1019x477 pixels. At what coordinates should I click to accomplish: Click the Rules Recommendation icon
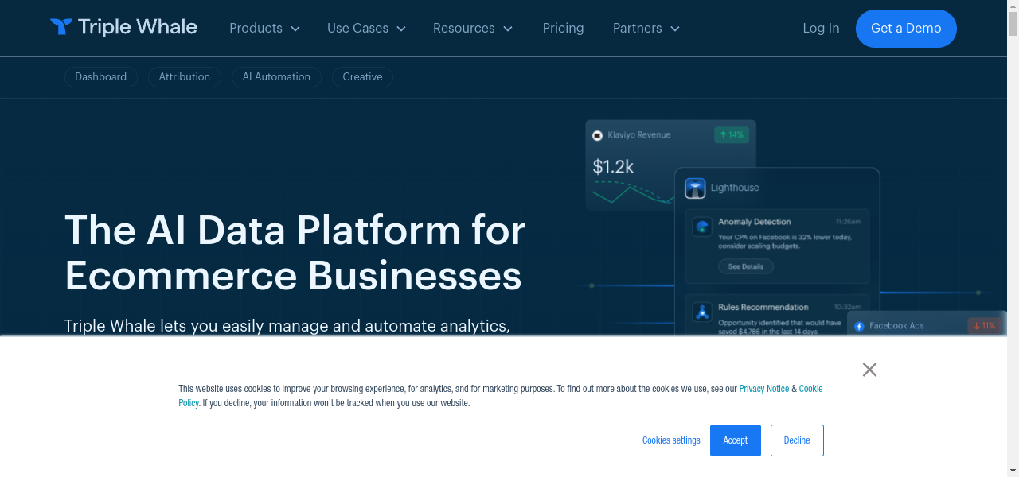702,312
